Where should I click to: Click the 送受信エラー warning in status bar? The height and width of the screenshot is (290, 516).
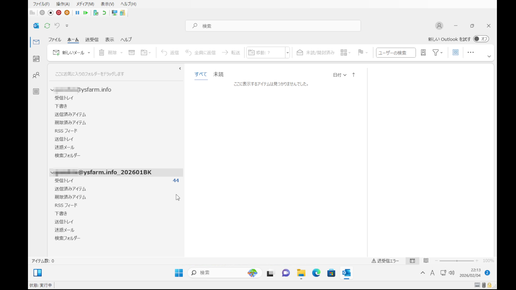point(385,261)
